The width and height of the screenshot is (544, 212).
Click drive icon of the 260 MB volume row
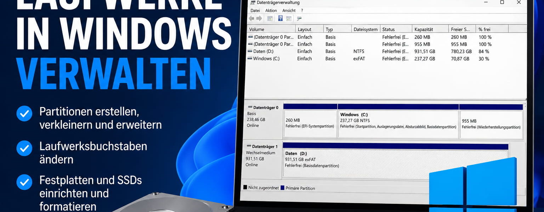pyautogui.click(x=250, y=37)
